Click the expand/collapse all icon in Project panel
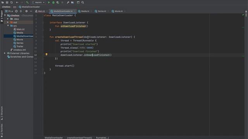The image size is (248, 139). coord(21,11)
